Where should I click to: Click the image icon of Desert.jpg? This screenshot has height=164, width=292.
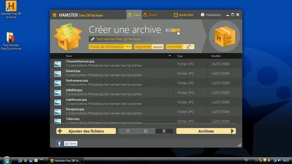coord(58,74)
